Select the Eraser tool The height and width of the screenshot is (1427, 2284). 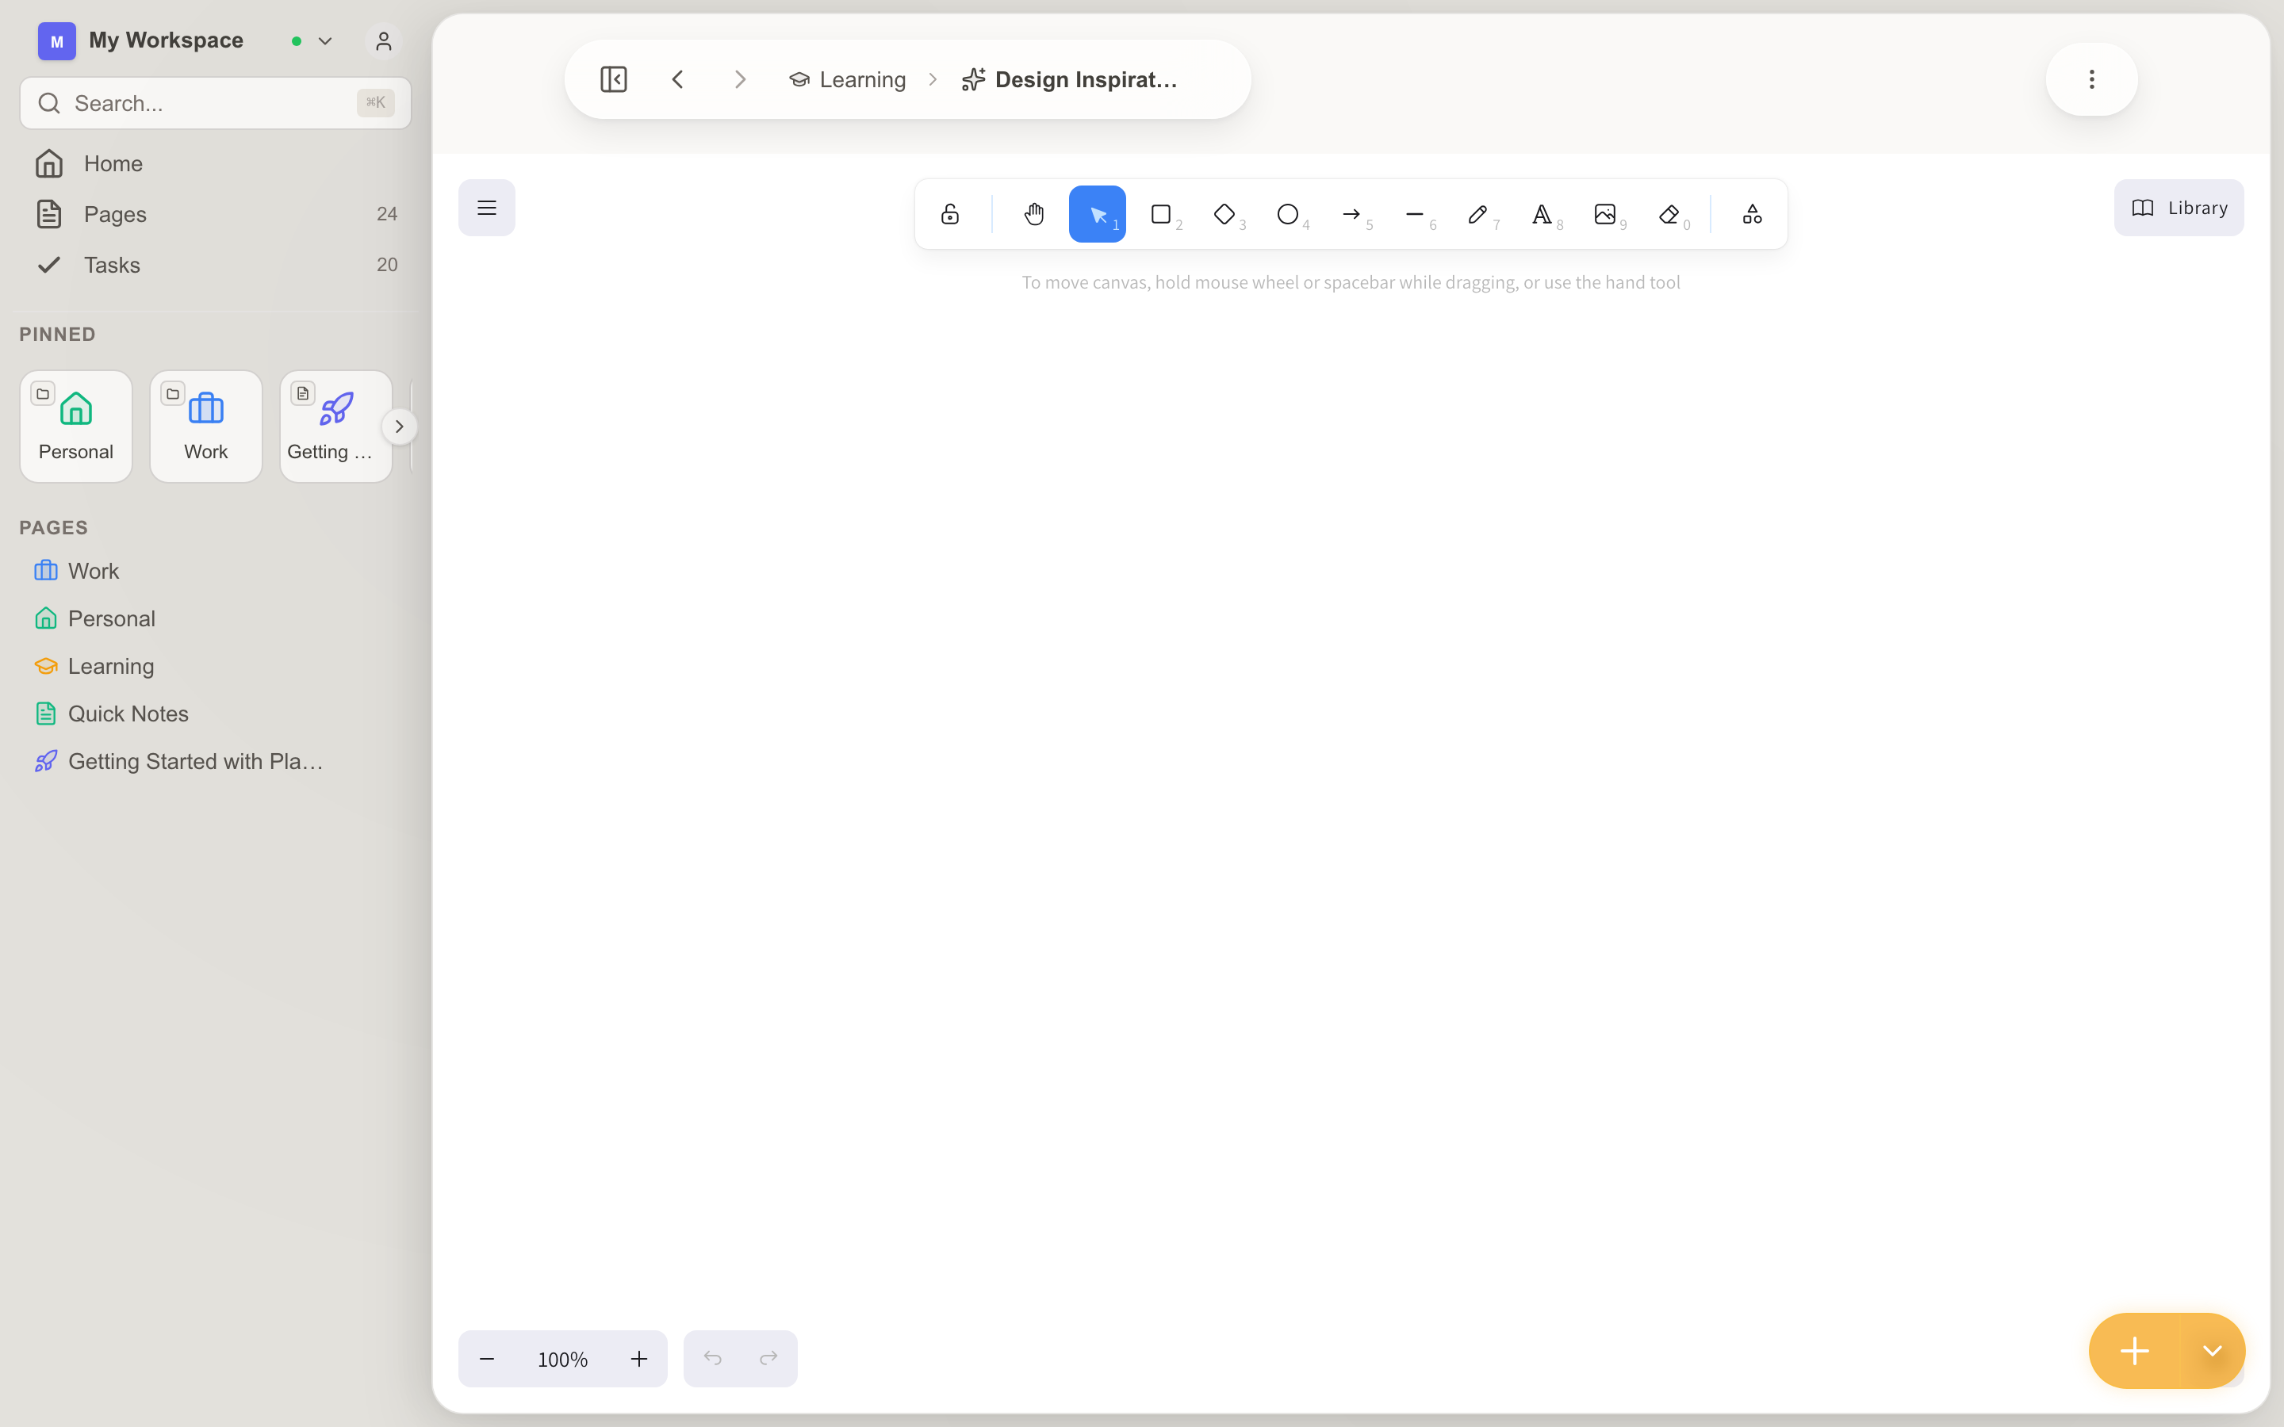1669,214
